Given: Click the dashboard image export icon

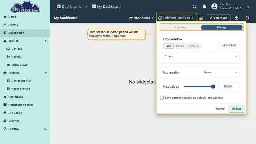Looking at the screenshot, I should coord(201,18).
